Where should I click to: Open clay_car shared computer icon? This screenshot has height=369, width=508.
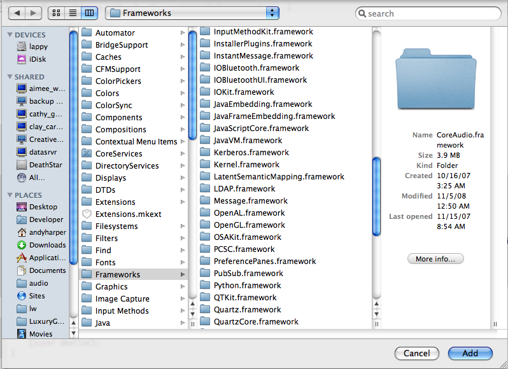22,127
